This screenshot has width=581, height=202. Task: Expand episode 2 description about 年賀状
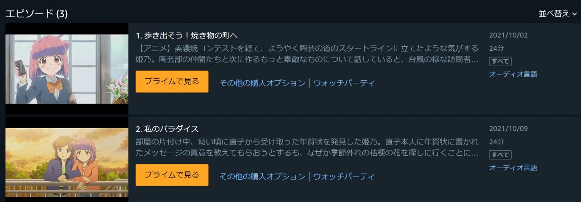307,147
